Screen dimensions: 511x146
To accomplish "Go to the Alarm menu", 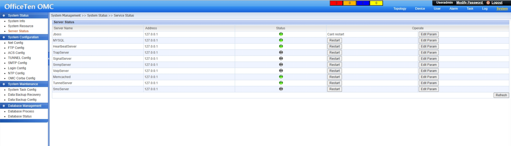I will (454, 9).
